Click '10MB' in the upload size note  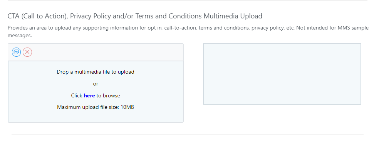coord(127,107)
